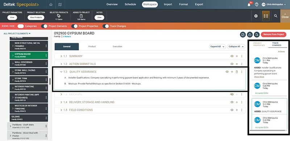Open the 0 Note/s link
The height and width of the screenshot is (141, 290).
67,37
